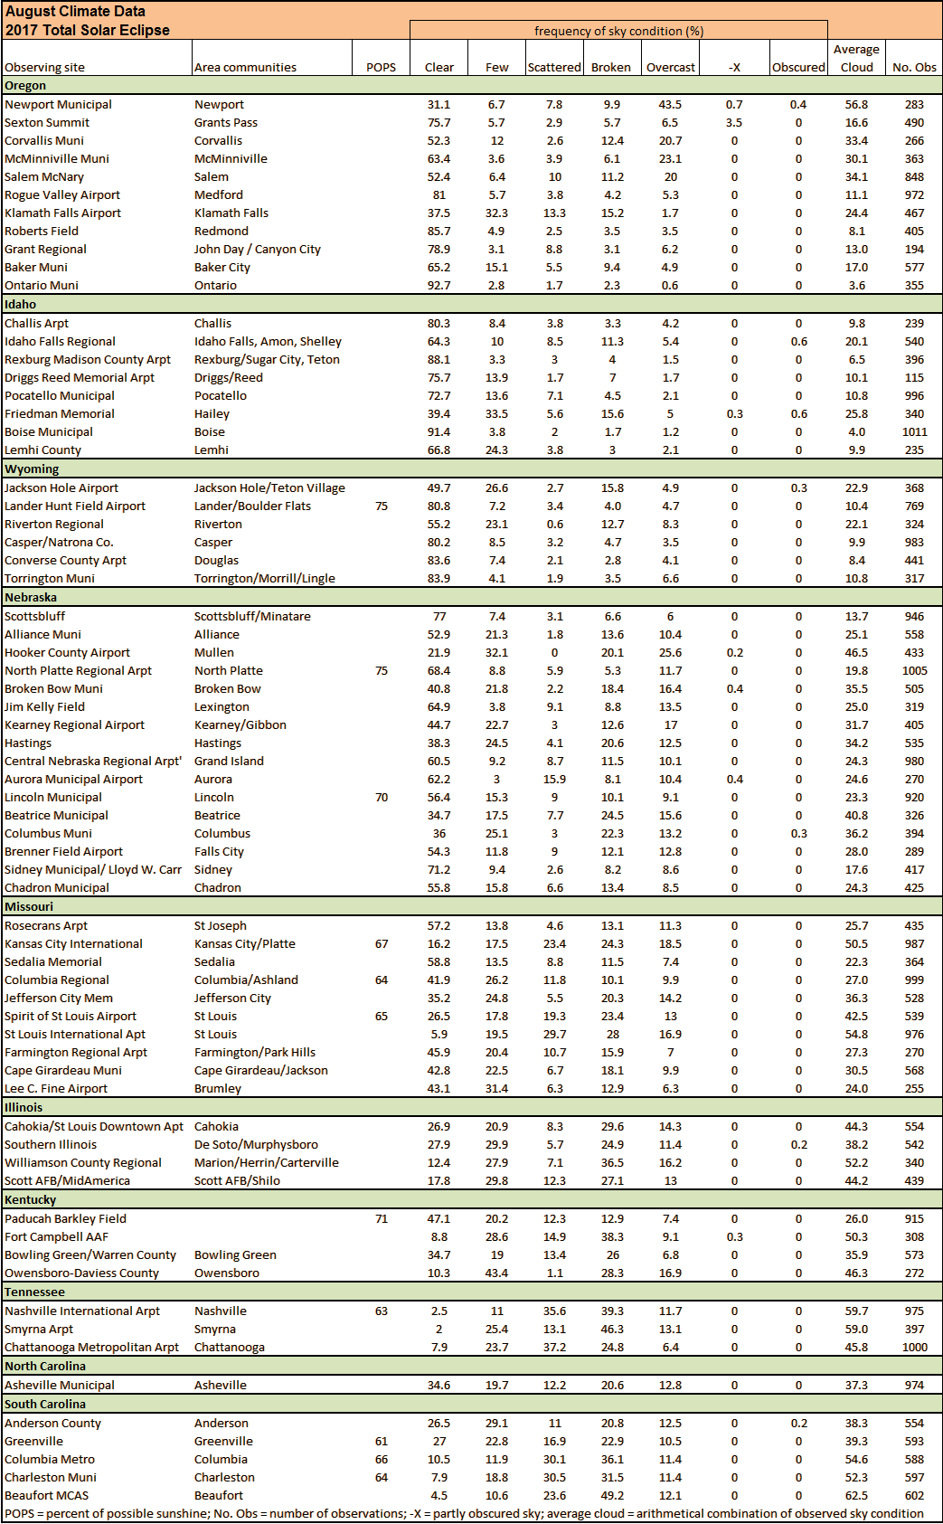
Task: Select the Newport Municipal site cell
Action: pyautogui.click(x=98, y=105)
